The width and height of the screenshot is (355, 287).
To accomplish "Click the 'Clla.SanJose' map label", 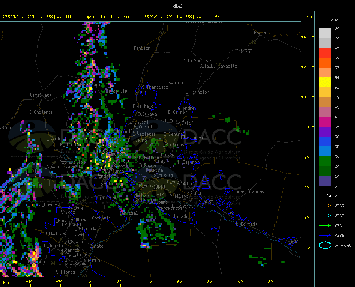I will [x=196, y=61].
